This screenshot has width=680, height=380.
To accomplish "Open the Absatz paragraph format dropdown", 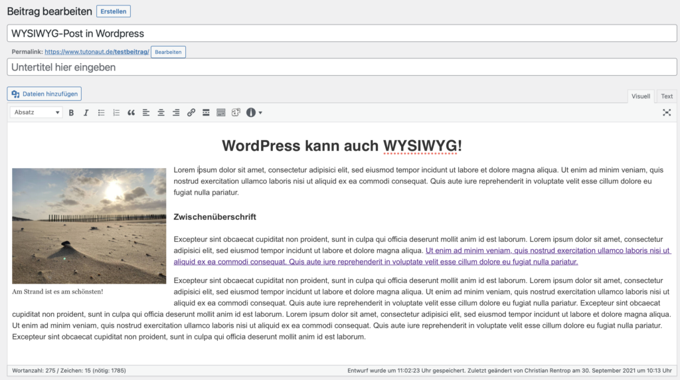I will click(37, 112).
